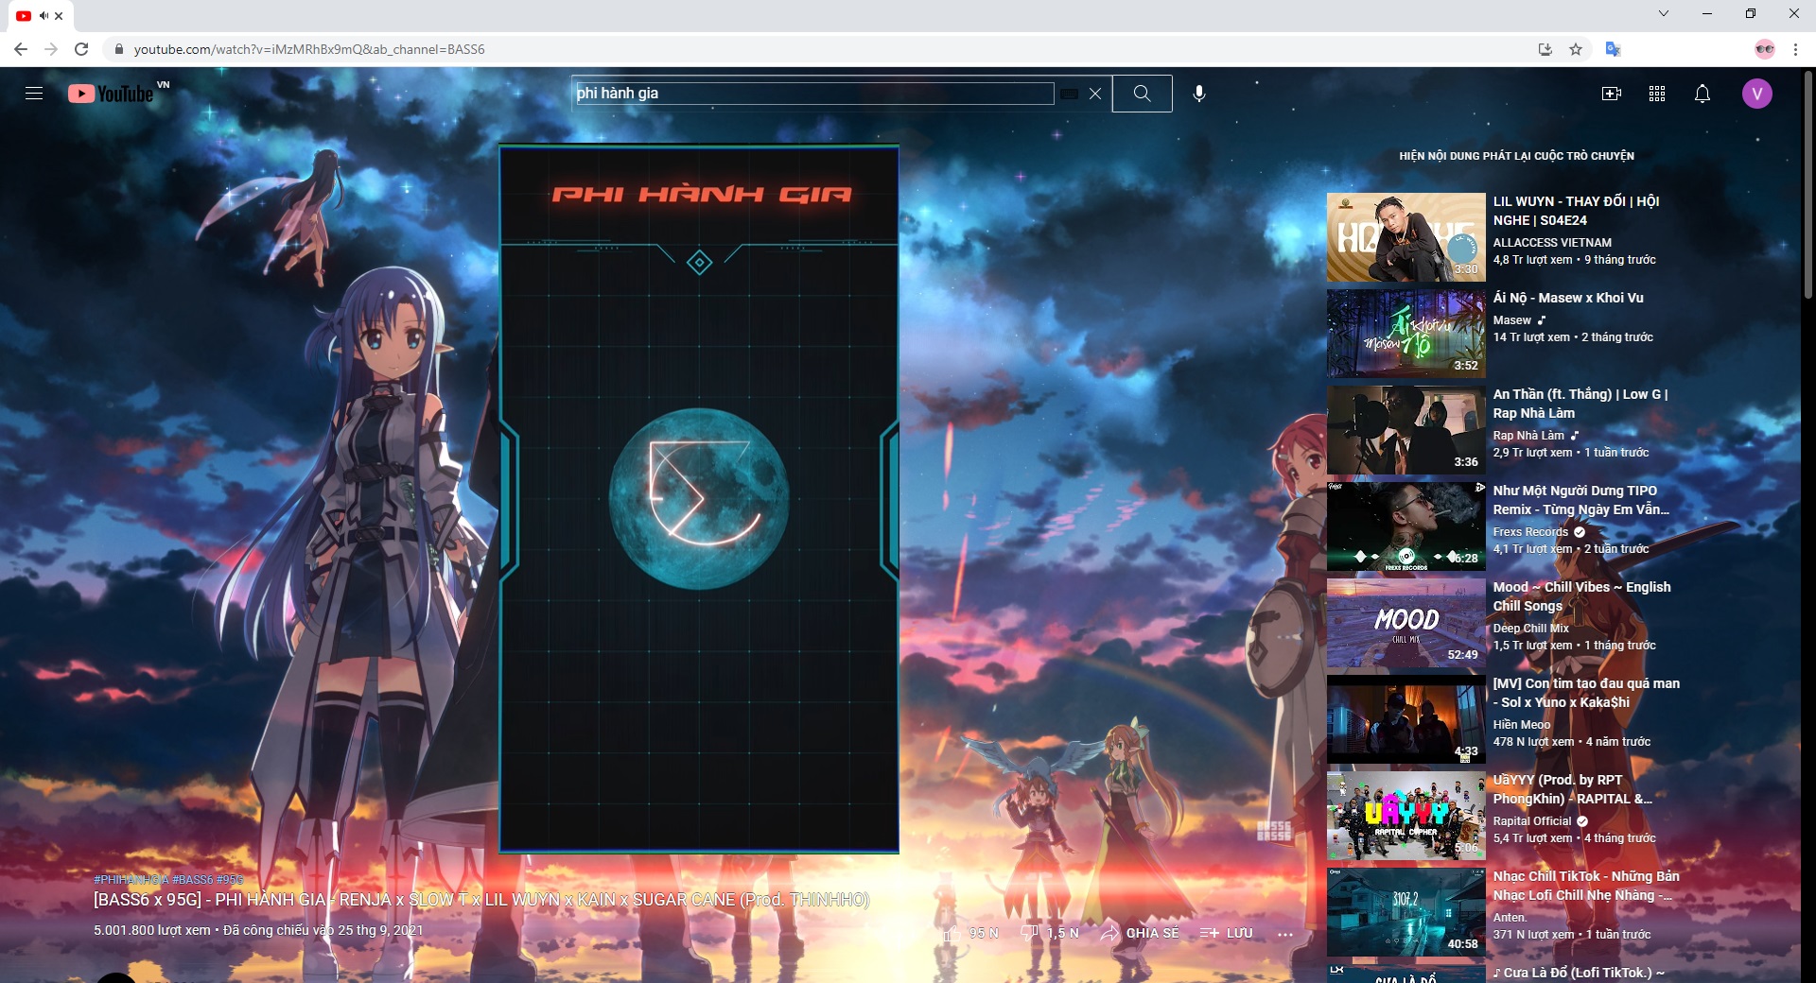The height and width of the screenshot is (983, 1816).
Task: Open title 'Mood ~ Chill Vibes ~ English Chill Songs'
Action: [1582, 596]
